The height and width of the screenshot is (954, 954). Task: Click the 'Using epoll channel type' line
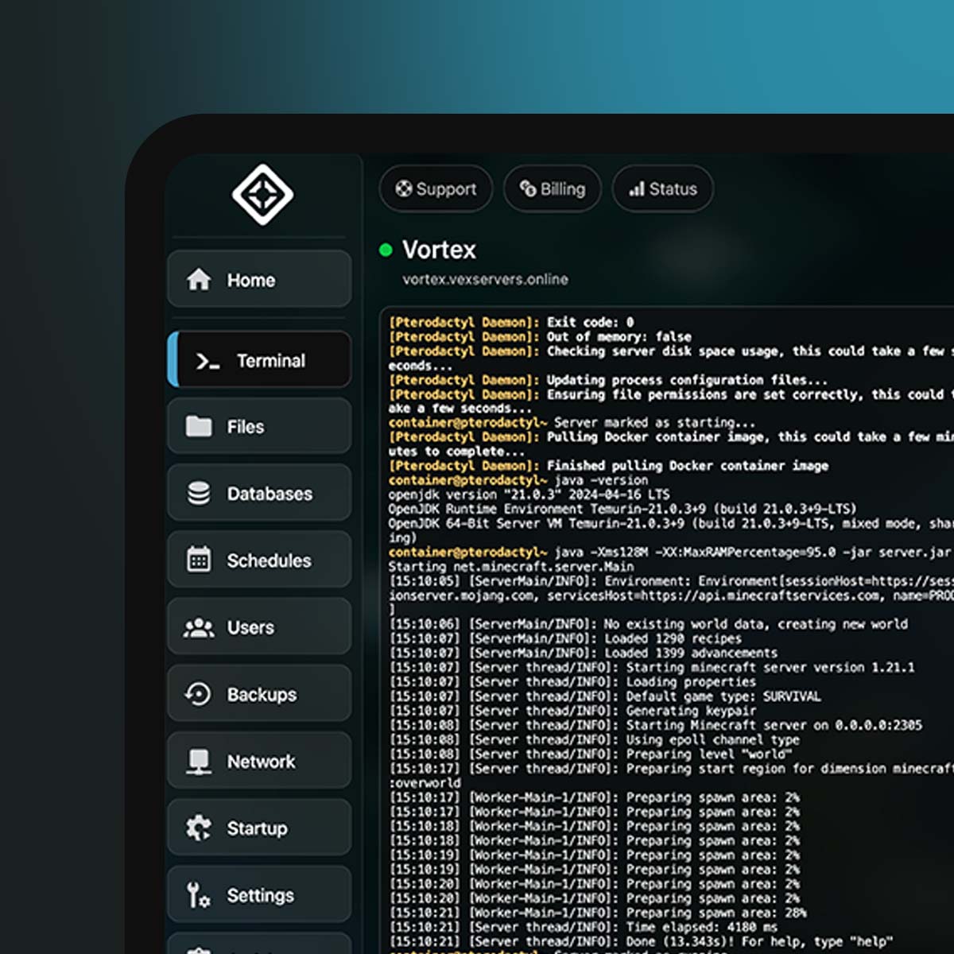[594, 739]
